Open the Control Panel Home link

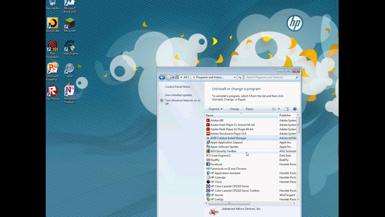[177, 87]
